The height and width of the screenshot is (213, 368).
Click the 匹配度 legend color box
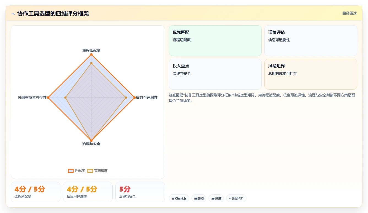coord(71,171)
